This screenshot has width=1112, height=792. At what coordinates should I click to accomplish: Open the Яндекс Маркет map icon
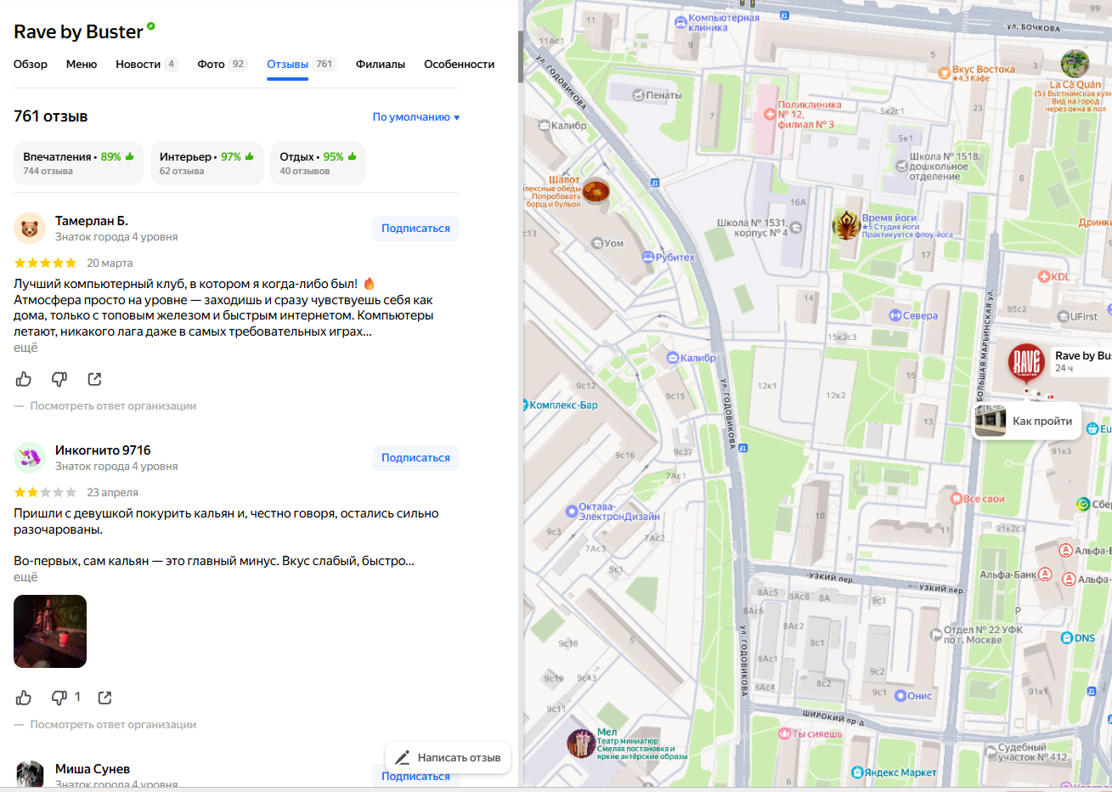(x=857, y=772)
